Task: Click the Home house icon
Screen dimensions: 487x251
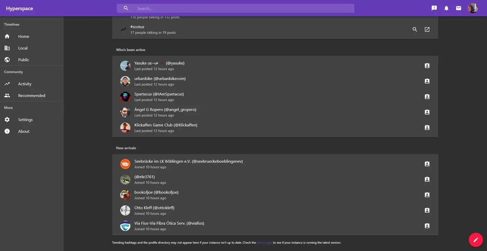Action: pyautogui.click(x=7, y=36)
